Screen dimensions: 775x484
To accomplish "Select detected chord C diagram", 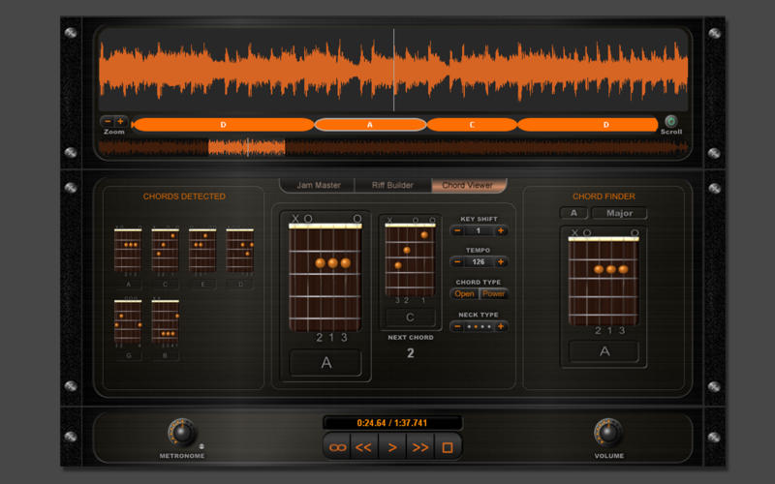I will [165, 251].
